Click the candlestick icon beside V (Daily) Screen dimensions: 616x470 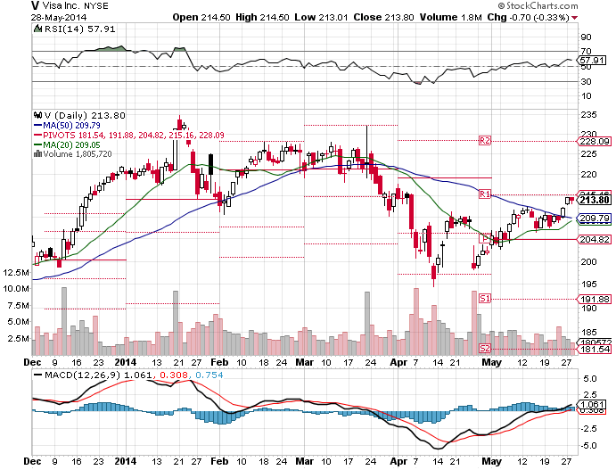37,115
